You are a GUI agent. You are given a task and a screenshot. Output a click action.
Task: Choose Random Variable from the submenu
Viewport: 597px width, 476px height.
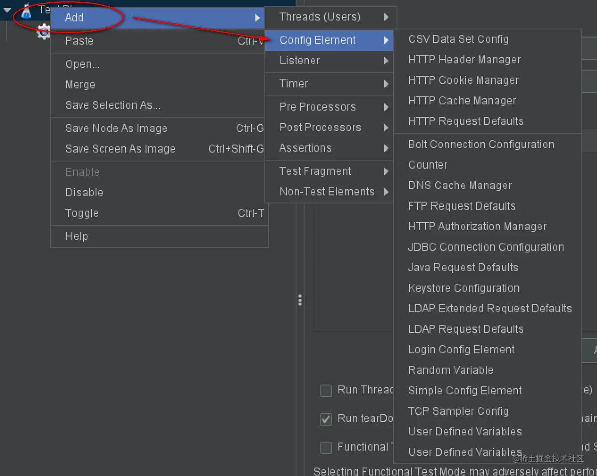pos(451,370)
